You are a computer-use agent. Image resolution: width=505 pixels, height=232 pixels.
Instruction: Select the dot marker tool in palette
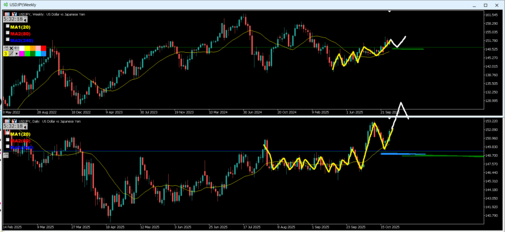tap(17, 53)
